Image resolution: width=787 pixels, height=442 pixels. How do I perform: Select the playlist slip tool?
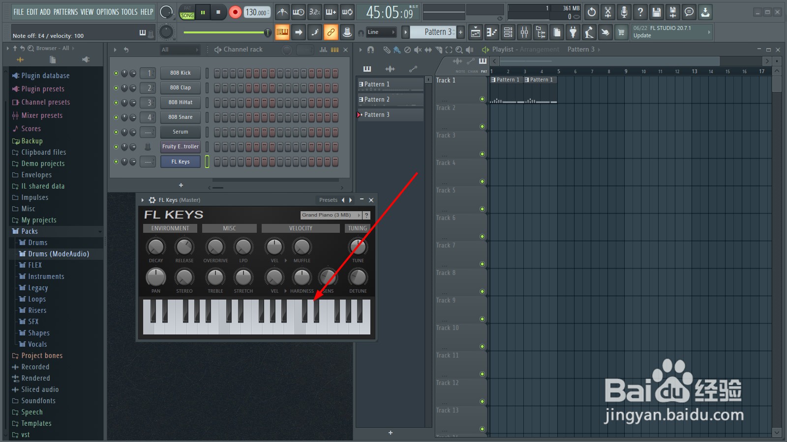(428, 50)
